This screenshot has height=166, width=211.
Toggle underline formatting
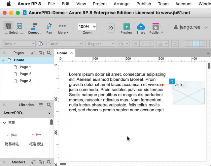point(150,43)
